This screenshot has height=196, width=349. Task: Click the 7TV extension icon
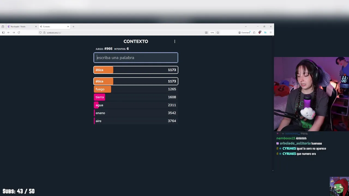point(265,33)
